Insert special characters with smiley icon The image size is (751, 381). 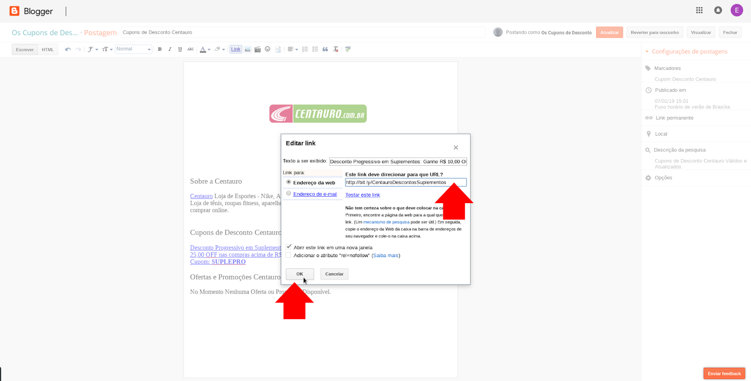268,49
